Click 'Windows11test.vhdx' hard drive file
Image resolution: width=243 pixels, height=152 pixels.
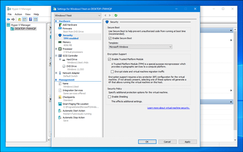[78, 63]
